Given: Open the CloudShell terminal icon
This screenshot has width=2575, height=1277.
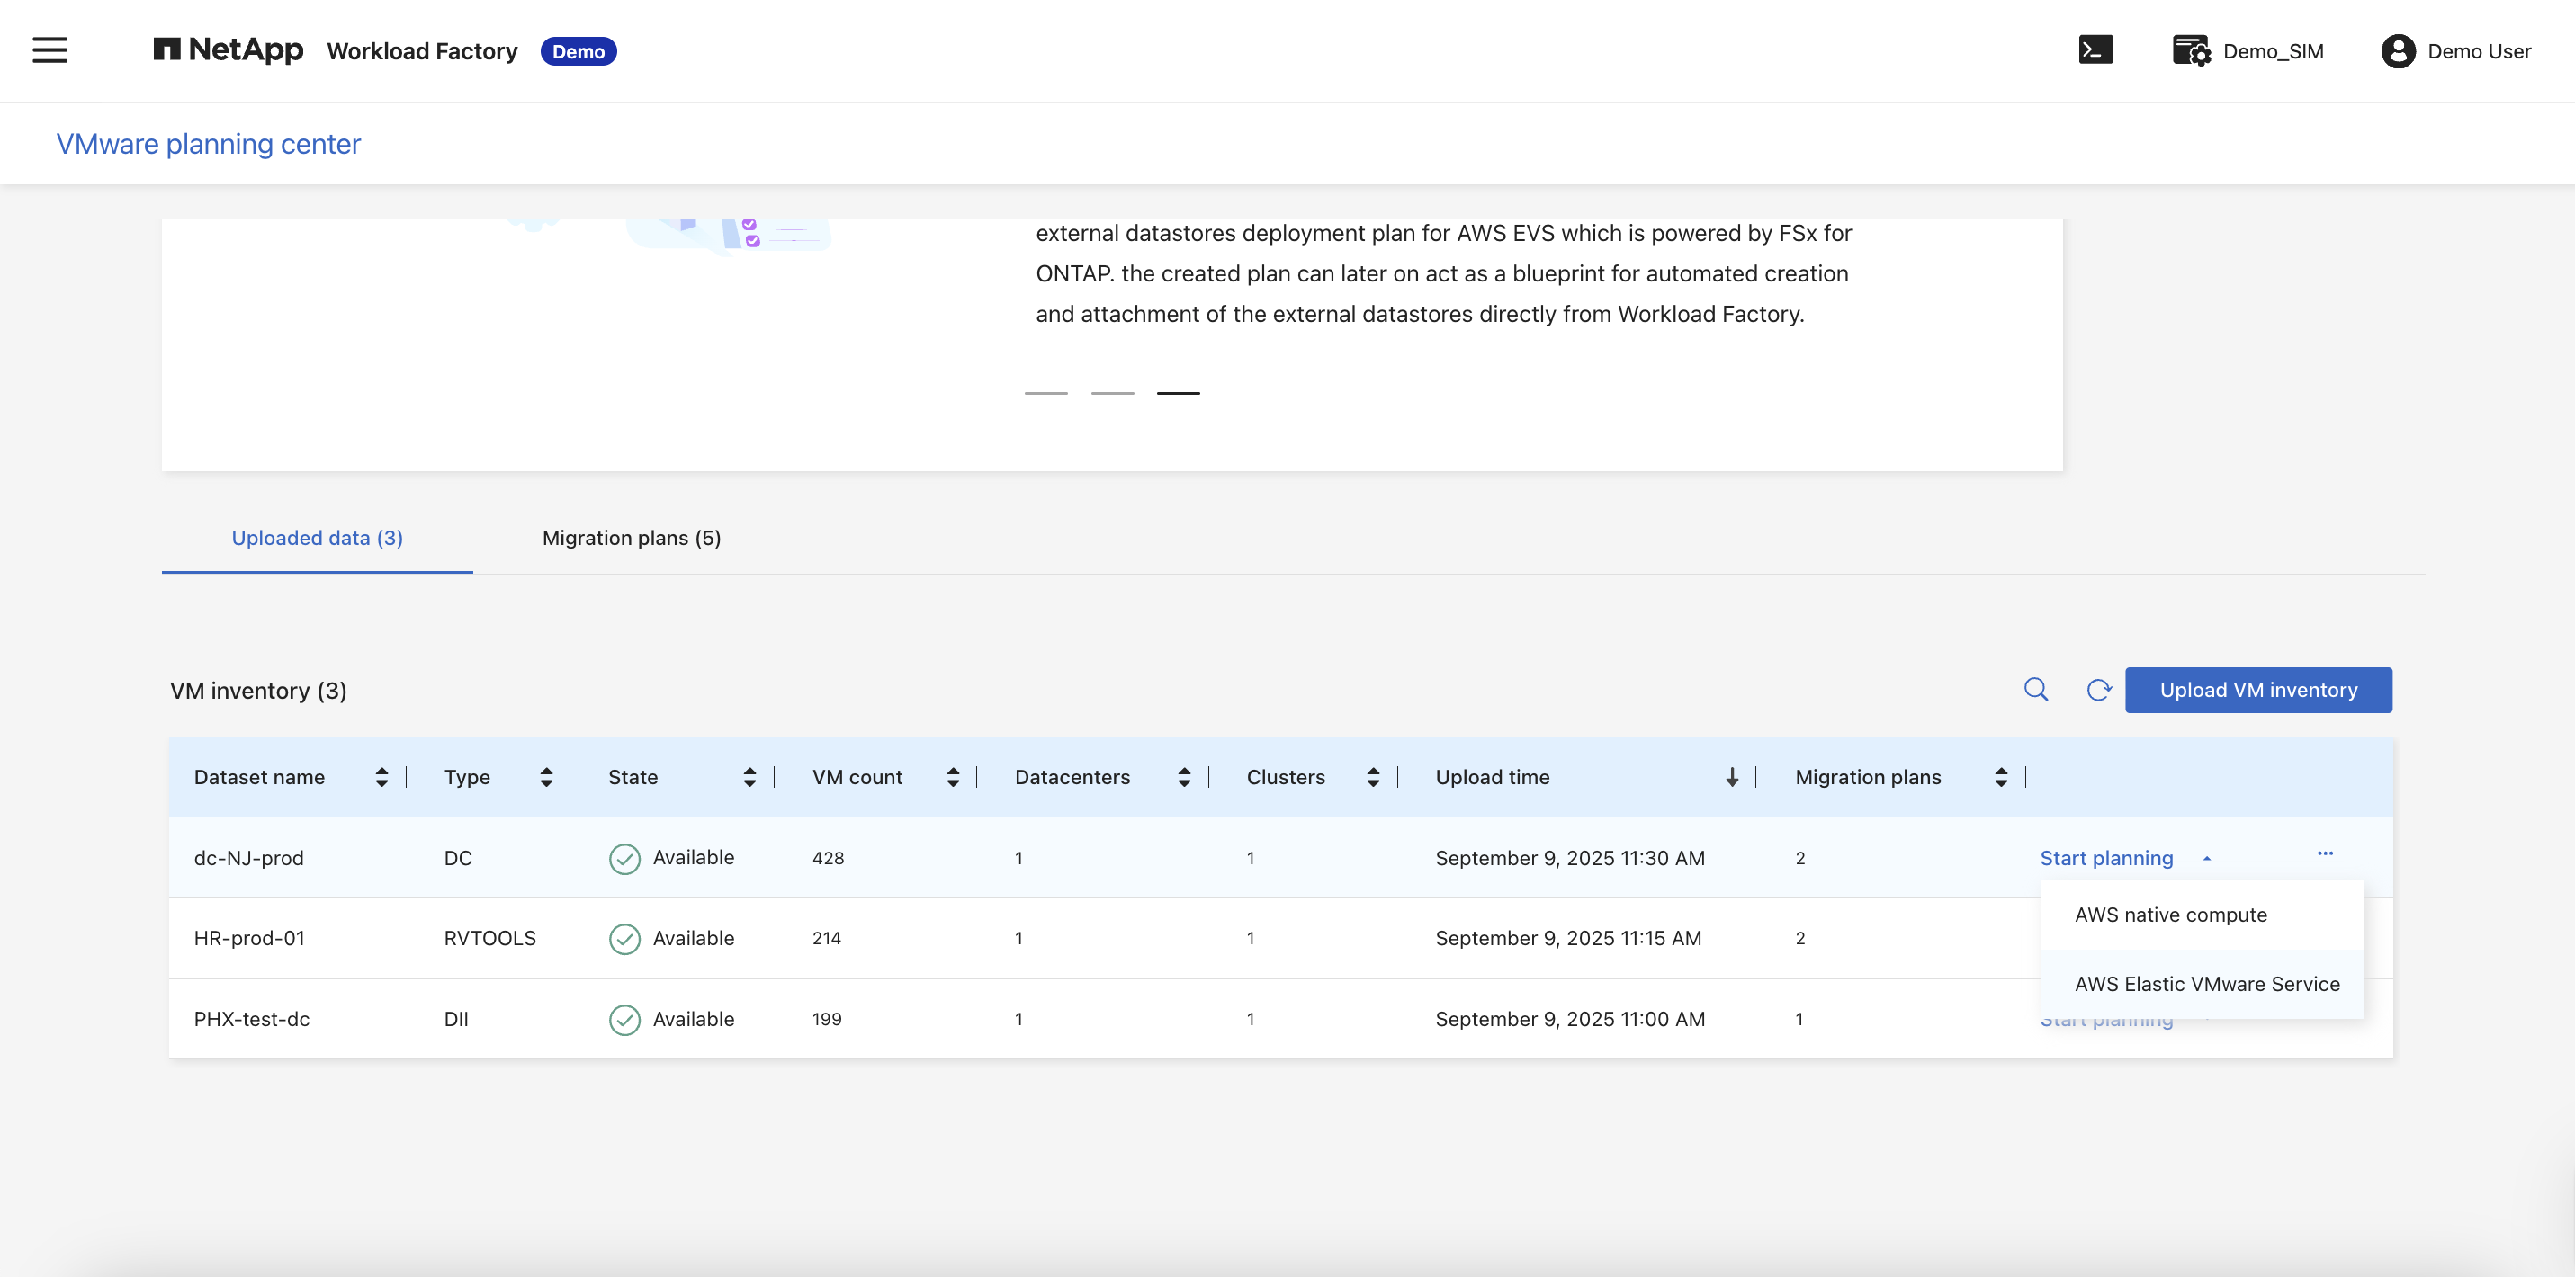Looking at the screenshot, I should (2095, 50).
